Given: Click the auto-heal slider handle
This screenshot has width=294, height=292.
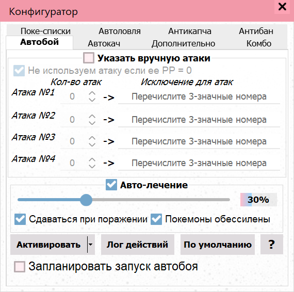Looking at the screenshot, I should (x=86, y=200).
